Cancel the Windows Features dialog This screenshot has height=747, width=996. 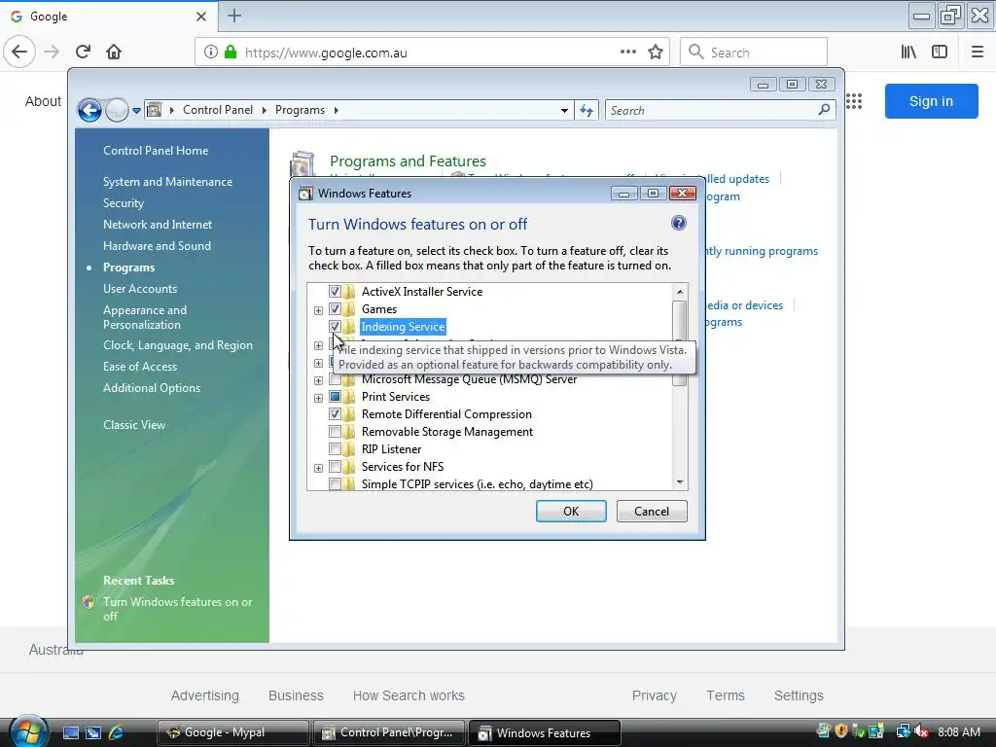click(652, 512)
